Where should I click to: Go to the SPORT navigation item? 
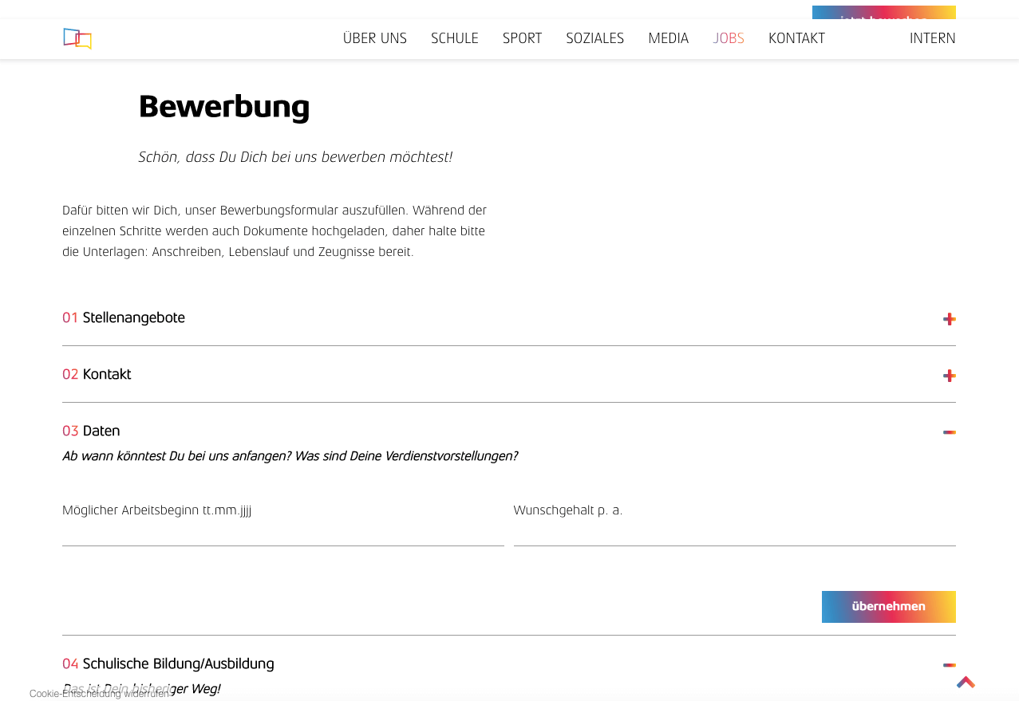522,38
